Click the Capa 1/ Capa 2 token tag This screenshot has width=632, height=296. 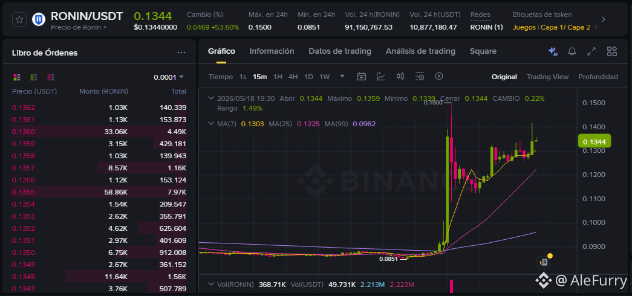click(x=565, y=27)
